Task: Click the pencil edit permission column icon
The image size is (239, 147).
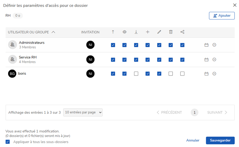Action: (x=159, y=32)
